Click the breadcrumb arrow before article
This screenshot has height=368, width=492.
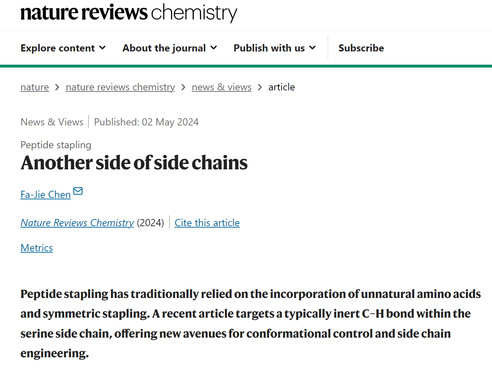point(260,87)
